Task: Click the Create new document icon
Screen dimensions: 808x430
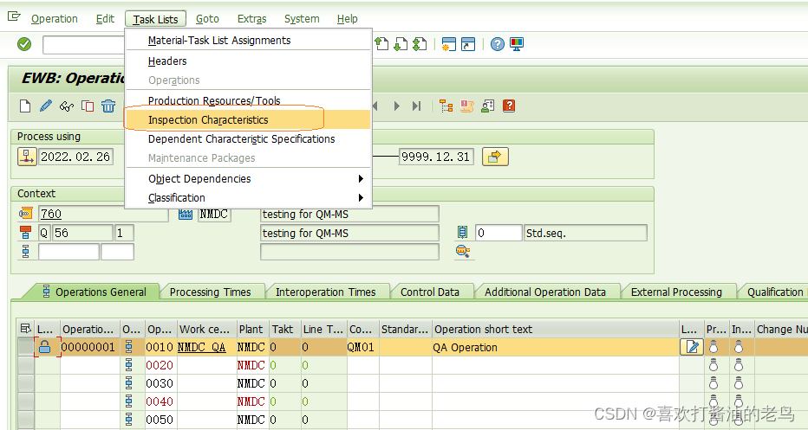Action: point(26,106)
